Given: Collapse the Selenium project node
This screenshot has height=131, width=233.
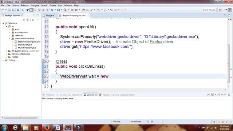Looking at the screenshot, I should click(3, 23).
